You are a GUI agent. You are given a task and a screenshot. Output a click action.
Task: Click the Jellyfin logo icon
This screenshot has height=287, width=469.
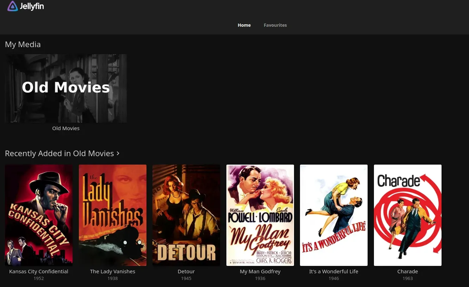click(13, 6)
